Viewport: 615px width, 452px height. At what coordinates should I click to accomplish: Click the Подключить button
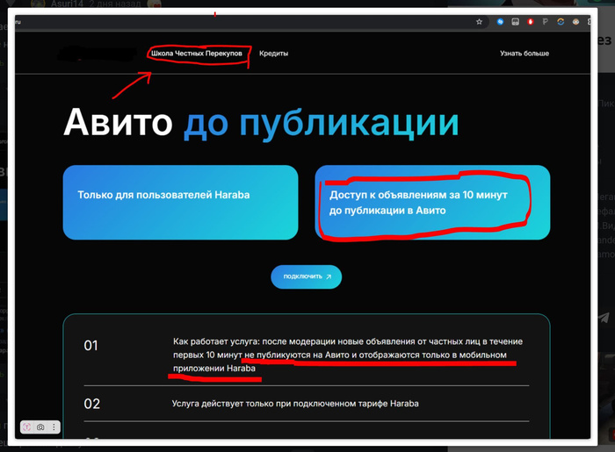tap(307, 277)
